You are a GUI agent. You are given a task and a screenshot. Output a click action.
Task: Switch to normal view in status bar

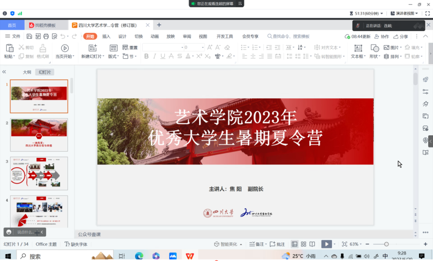(295, 244)
